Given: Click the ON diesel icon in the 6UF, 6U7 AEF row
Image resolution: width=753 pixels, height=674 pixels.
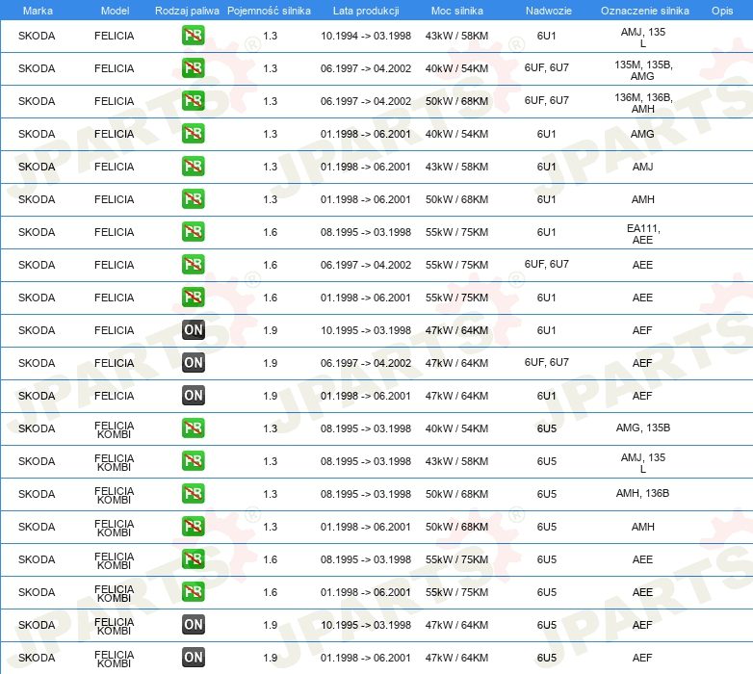Looking at the screenshot, I should tap(193, 362).
